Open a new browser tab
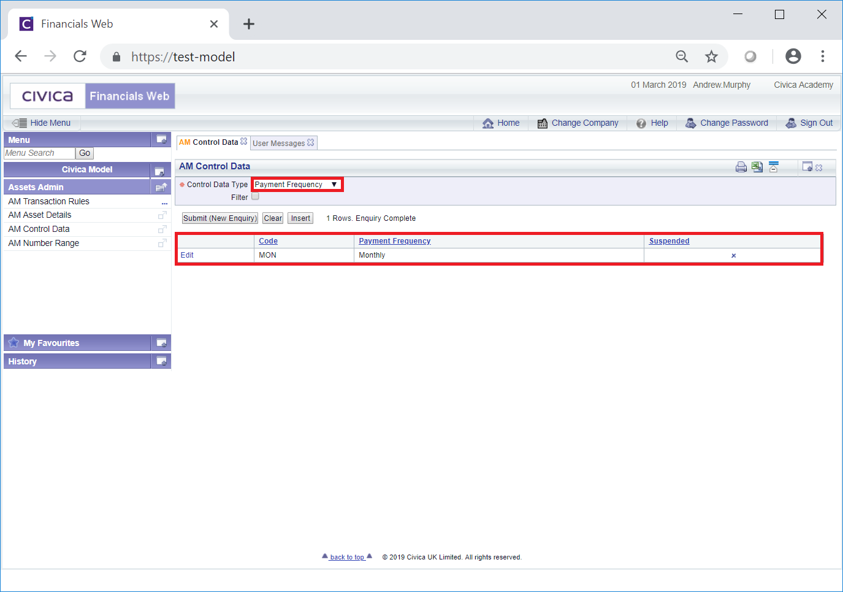Screen dimensions: 843x592 point(249,24)
